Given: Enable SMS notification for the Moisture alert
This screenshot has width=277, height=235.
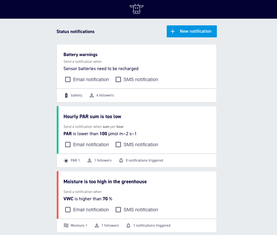Looking at the screenshot, I should click(x=118, y=210).
